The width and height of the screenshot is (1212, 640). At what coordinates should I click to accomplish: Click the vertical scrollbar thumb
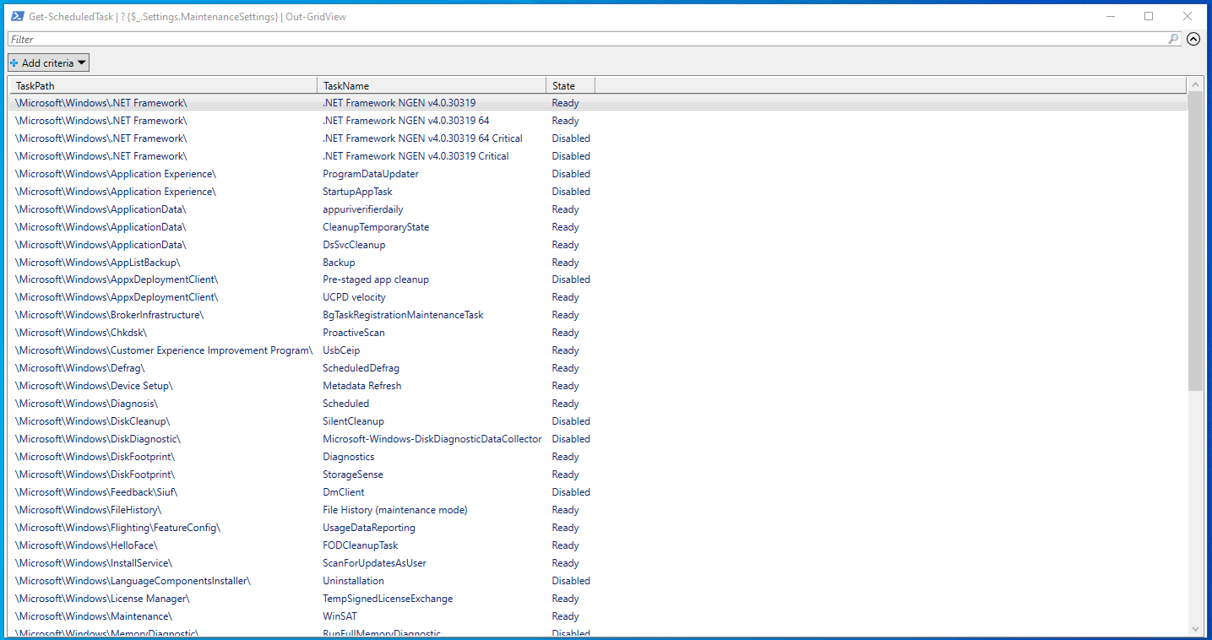point(1195,241)
